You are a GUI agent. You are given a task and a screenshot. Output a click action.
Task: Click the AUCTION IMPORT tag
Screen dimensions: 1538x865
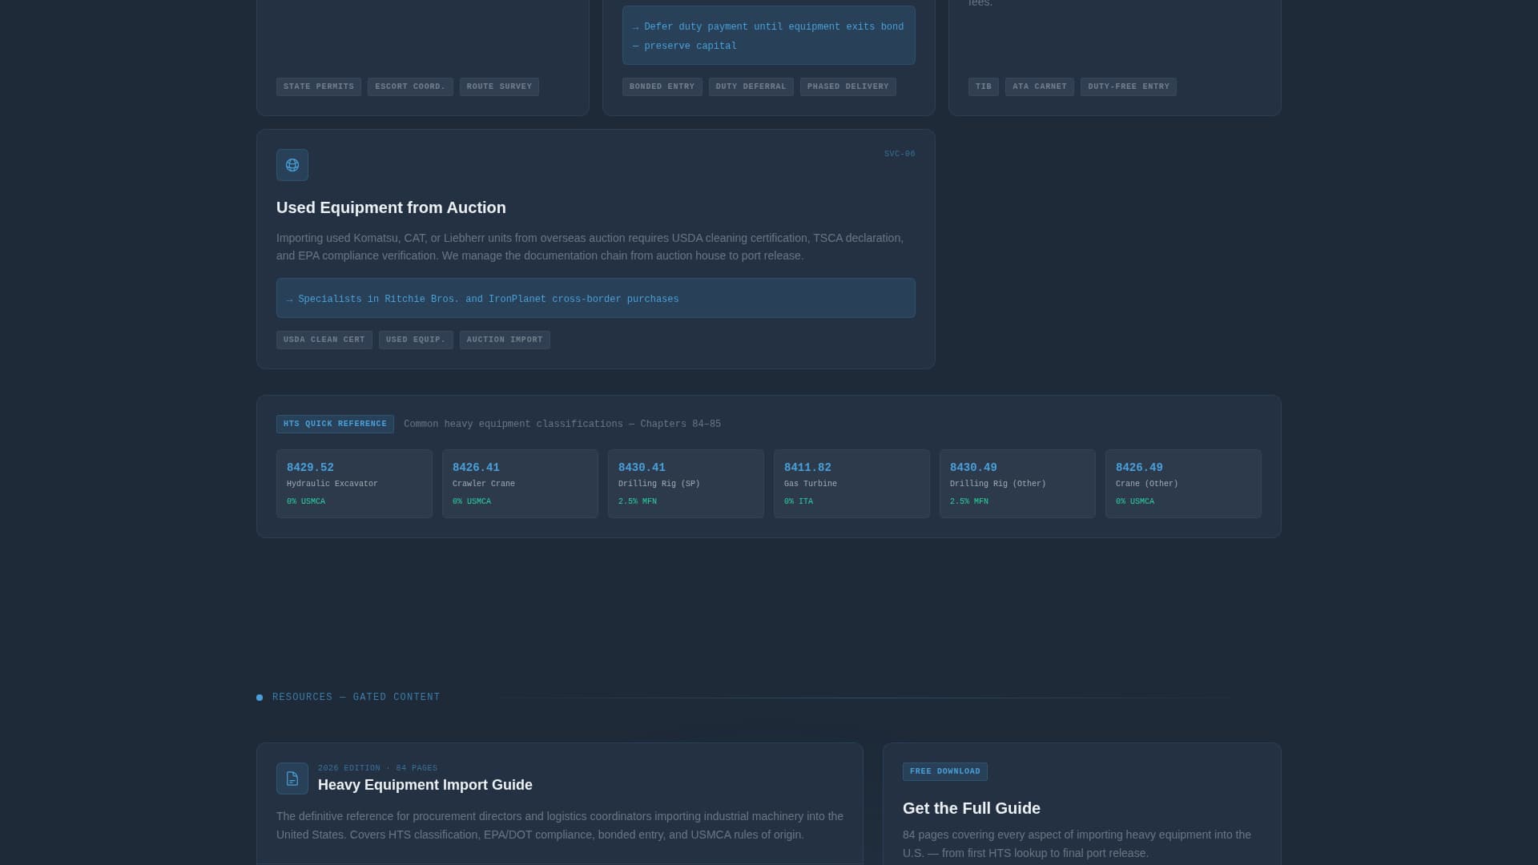pos(504,340)
